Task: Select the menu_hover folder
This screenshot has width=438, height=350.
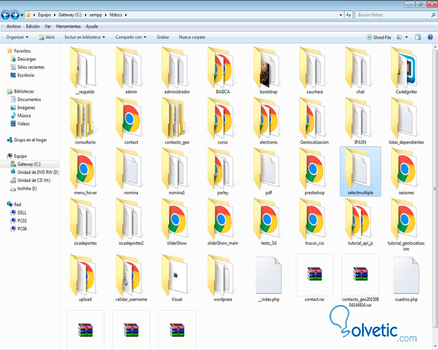Action: pyautogui.click(x=85, y=172)
